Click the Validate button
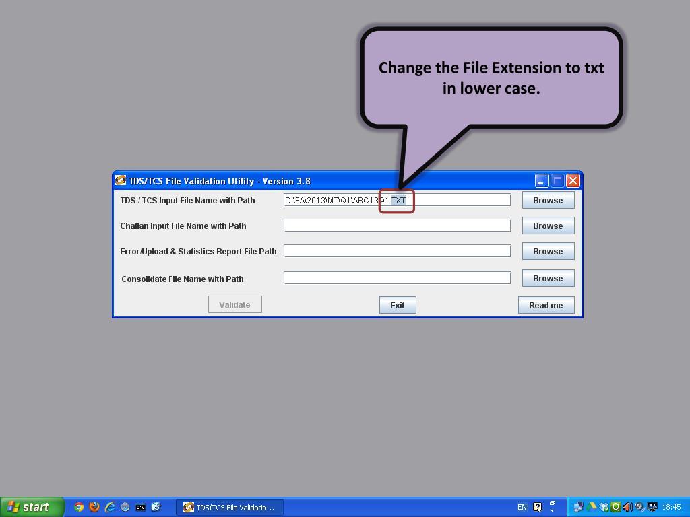Image resolution: width=690 pixels, height=517 pixels. tap(235, 305)
